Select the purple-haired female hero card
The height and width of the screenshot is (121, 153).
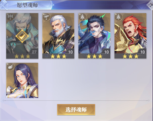coord(22,80)
